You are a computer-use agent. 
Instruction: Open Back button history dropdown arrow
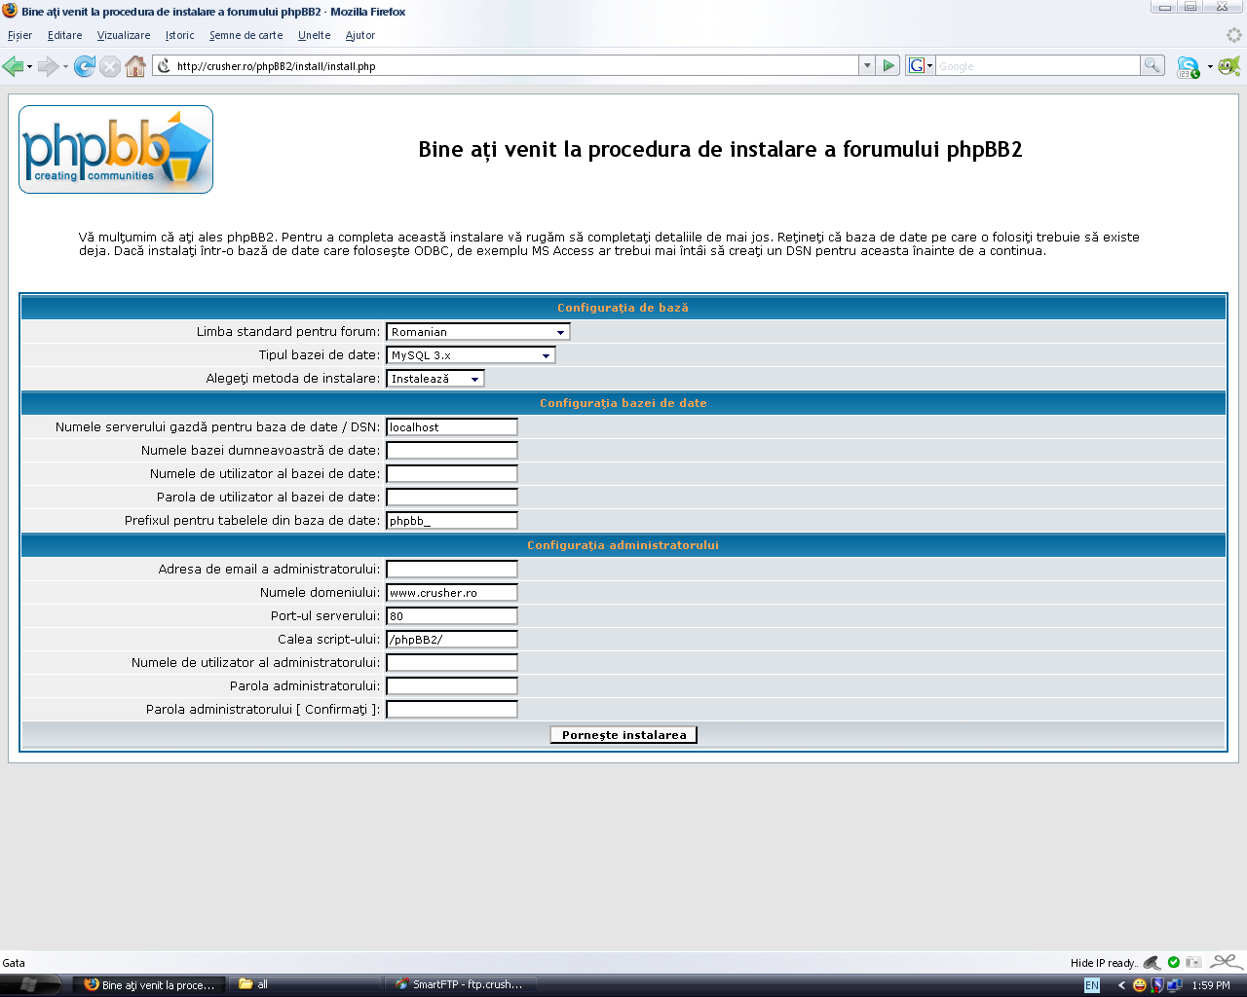pos(30,66)
